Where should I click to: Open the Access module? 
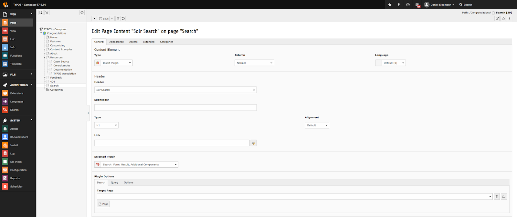click(16, 129)
